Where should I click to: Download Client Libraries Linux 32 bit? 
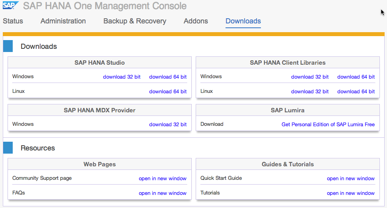coord(310,91)
